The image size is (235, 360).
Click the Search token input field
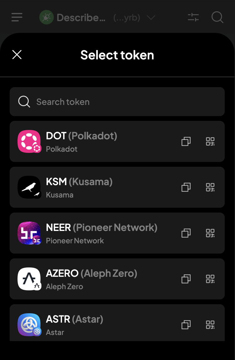pos(117,102)
